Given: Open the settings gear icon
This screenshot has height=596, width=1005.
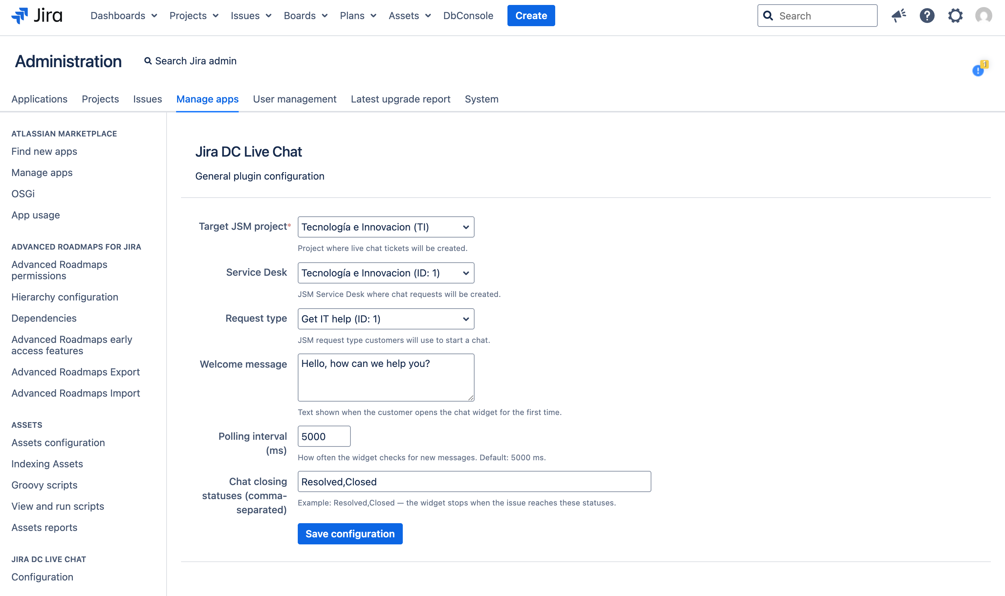Looking at the screenshot, I should coord(955,16).
